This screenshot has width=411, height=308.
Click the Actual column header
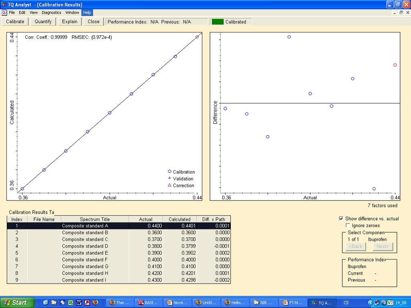146,219
